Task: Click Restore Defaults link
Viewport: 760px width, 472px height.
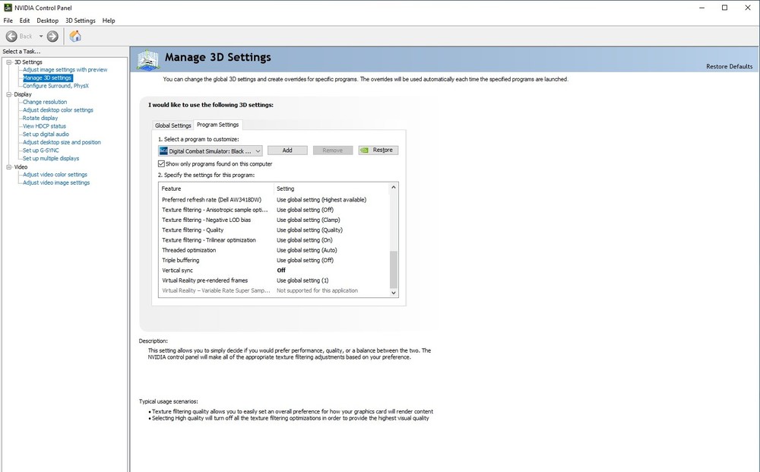Action: pos(729,66)
